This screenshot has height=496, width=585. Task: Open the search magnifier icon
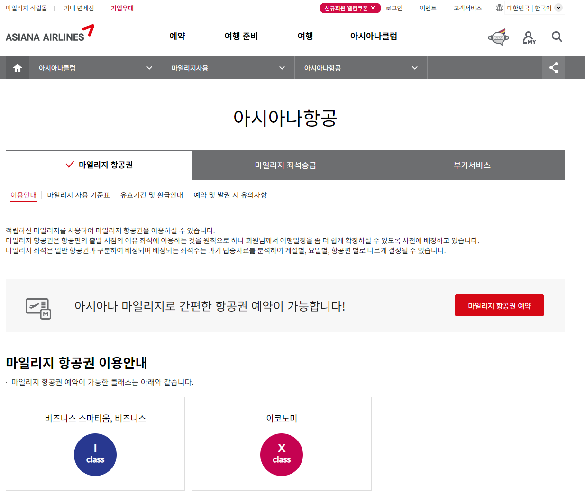click(x=557, y=37)
